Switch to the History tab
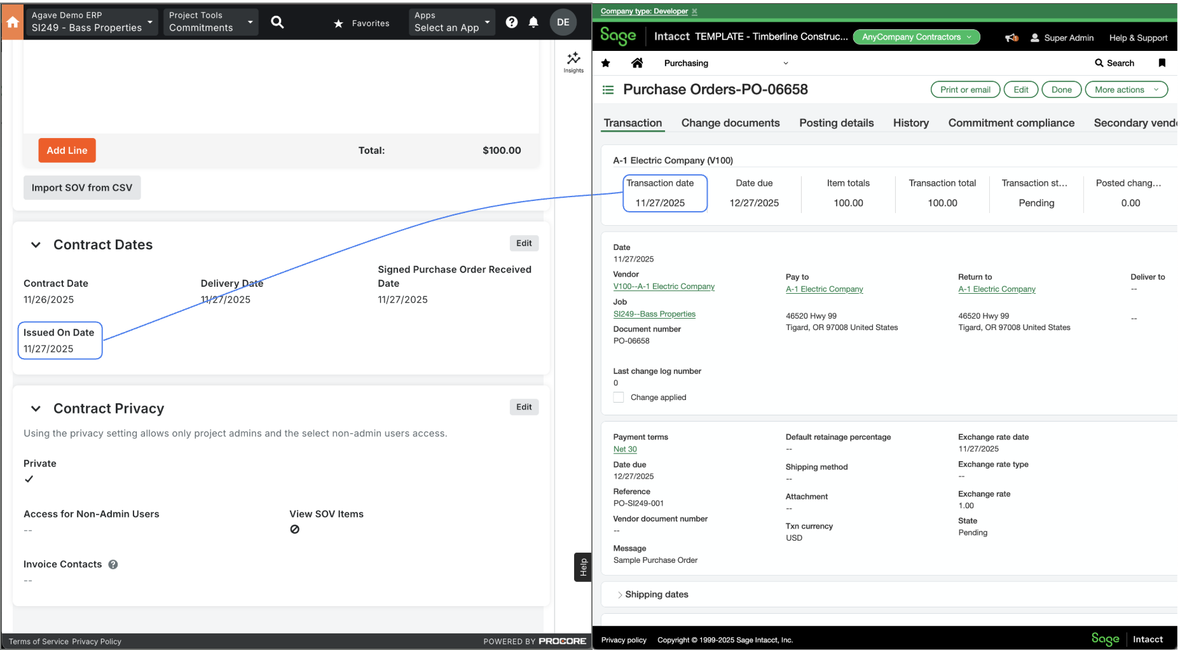1180x650 pixels. pyautogui.click(x=910, y=123)
